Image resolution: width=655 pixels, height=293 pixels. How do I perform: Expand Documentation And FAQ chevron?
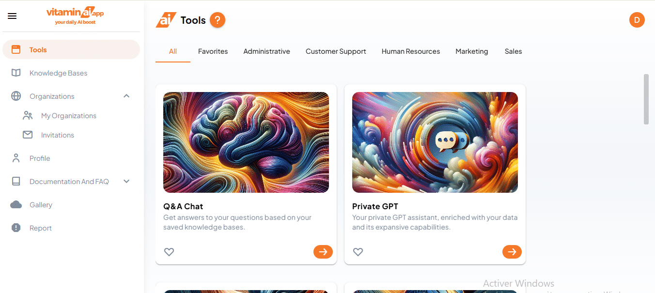126,182
